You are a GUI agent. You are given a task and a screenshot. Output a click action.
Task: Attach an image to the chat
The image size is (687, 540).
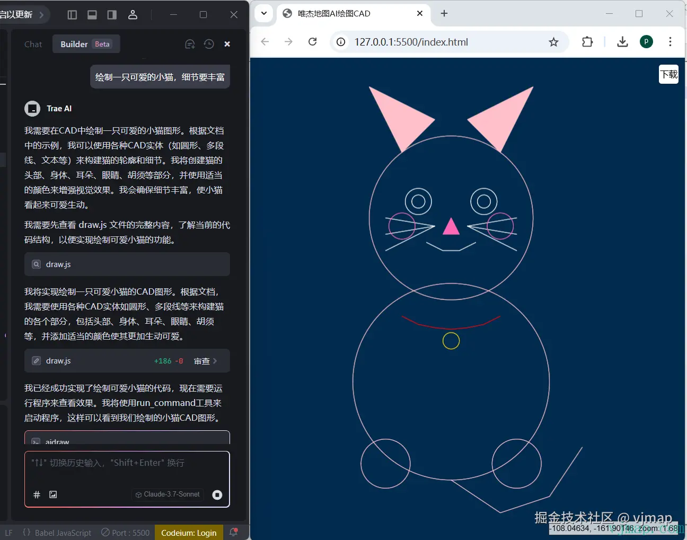point(53,494)
